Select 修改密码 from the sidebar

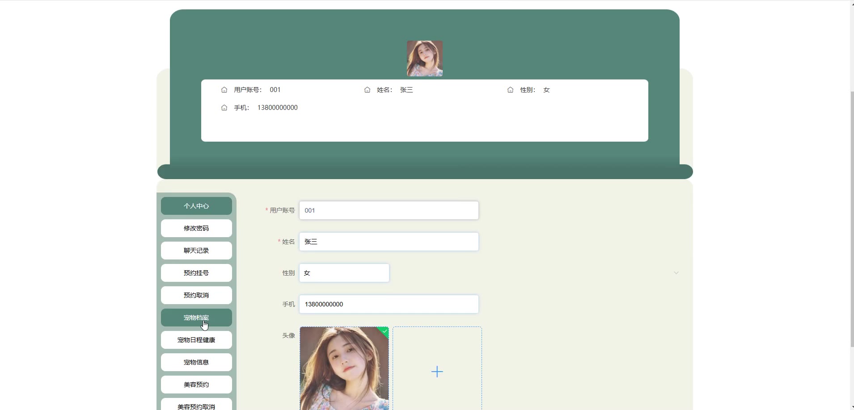coord(196,228)
